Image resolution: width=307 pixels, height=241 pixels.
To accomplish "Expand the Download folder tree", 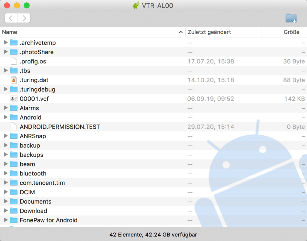I will (6, 210).
